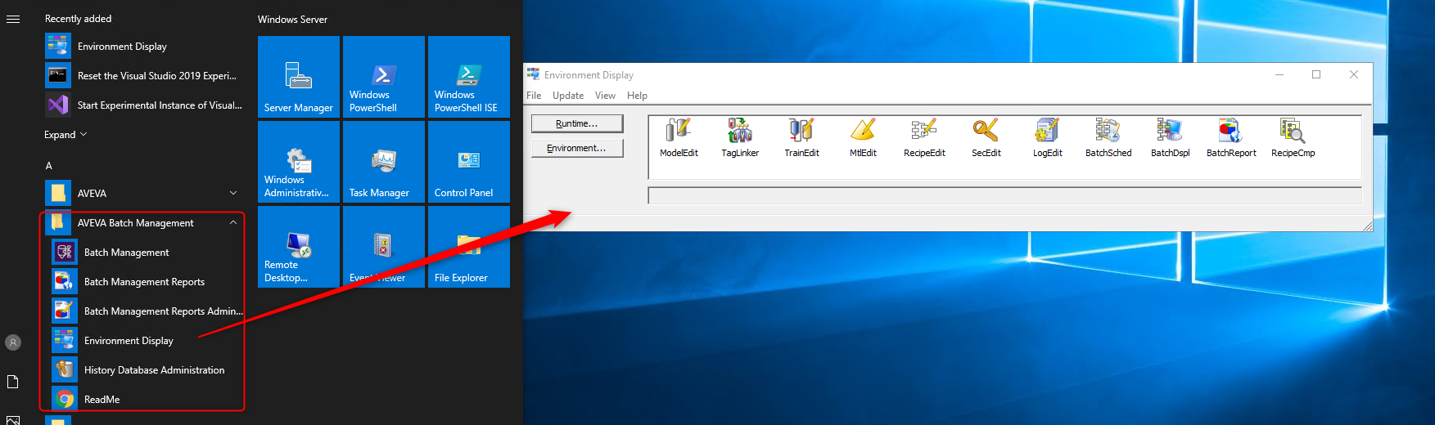Minimize the Environment Display window

pos(1279,74)
